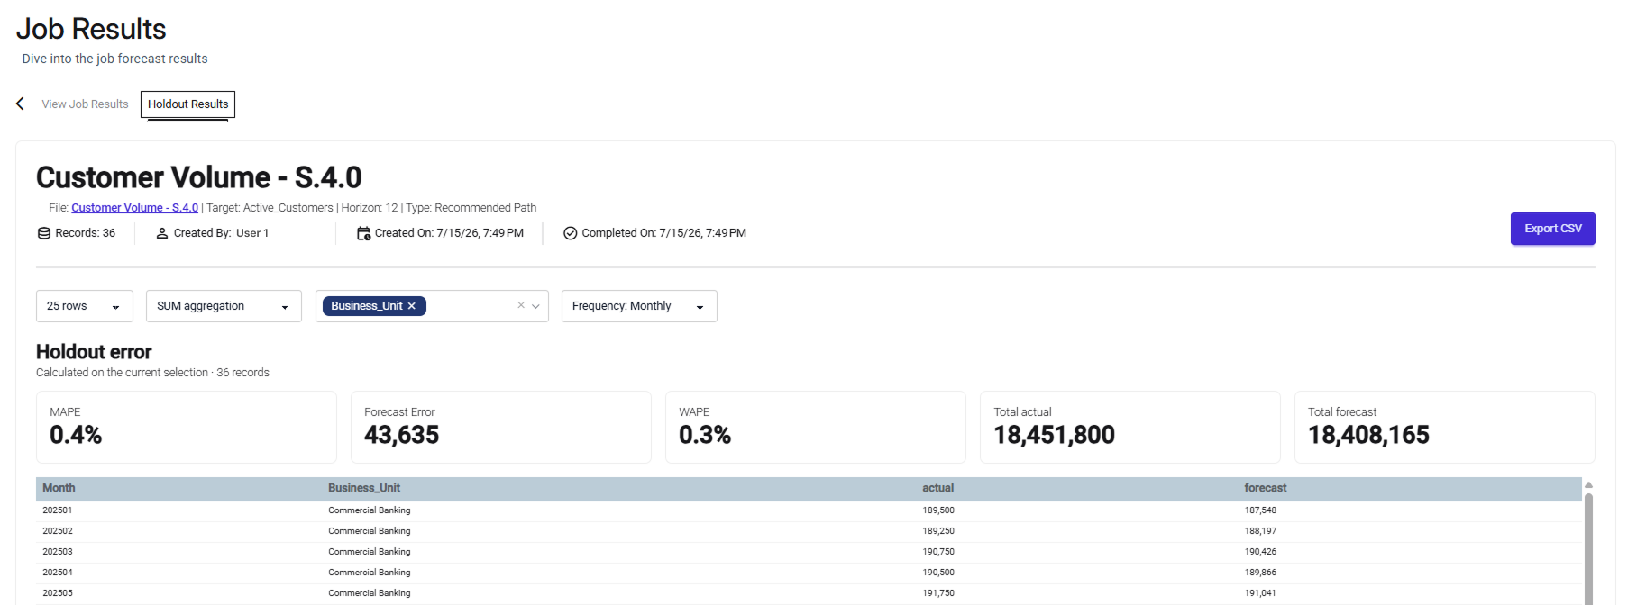The width and height of the screenshot is (1637, 605).
Task: Sort table by actual column header
Action: tap(937, 488)
